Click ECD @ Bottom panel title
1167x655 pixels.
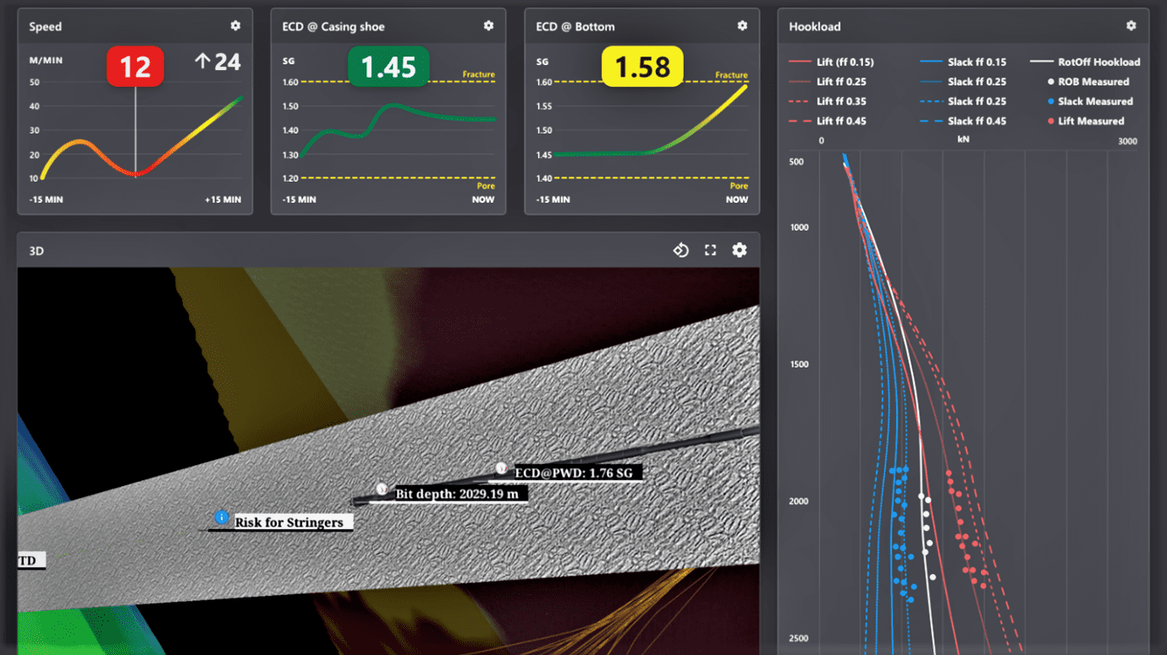click(x=575, y=26)
